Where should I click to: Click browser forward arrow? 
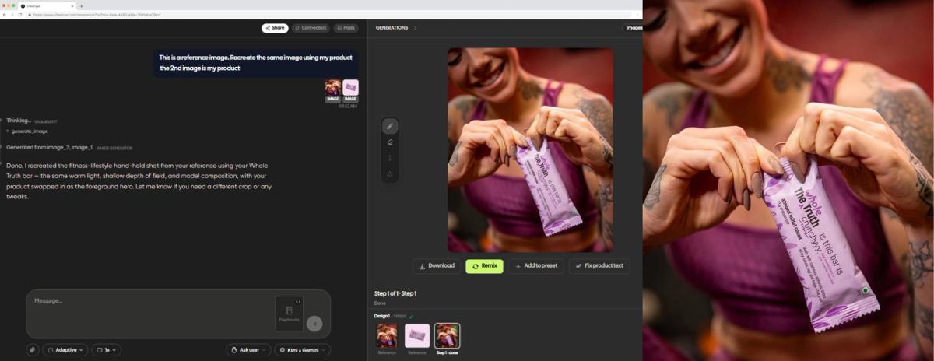pos(13,15)
